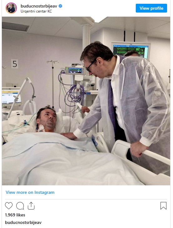The width and height of the screenshot is (173, 228).
Task: Click the blue verified badge
Action: pos(60,6)
